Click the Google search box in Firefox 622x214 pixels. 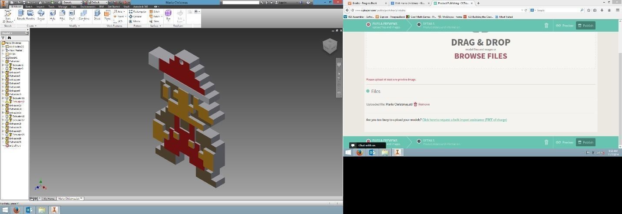[x=557, y=10]
